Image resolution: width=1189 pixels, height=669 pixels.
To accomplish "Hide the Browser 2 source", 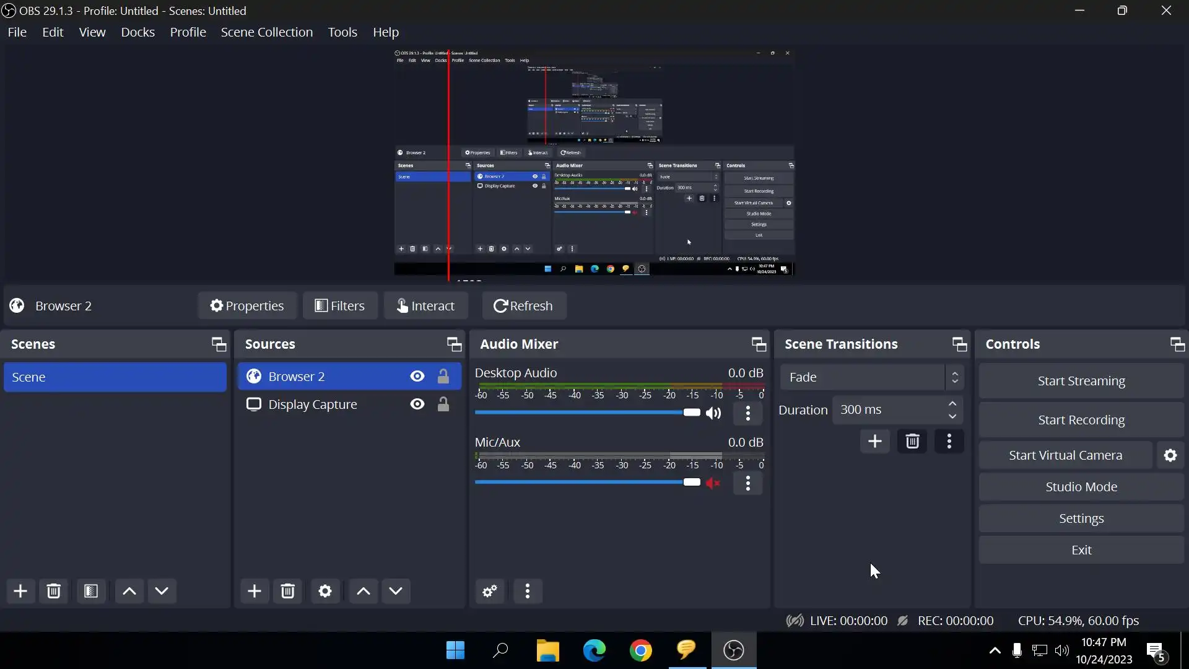I will click(417, 377).
